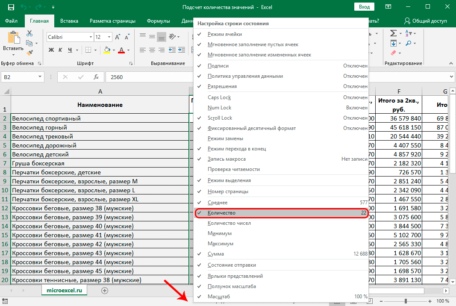The image size is (456, 306).
Task: Toggle Italic (К) formatting
Action: [x=60, y=50]
